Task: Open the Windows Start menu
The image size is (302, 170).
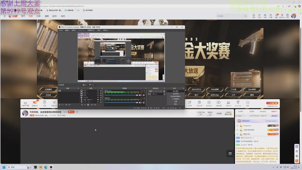Action: click(x=4, y=167)
